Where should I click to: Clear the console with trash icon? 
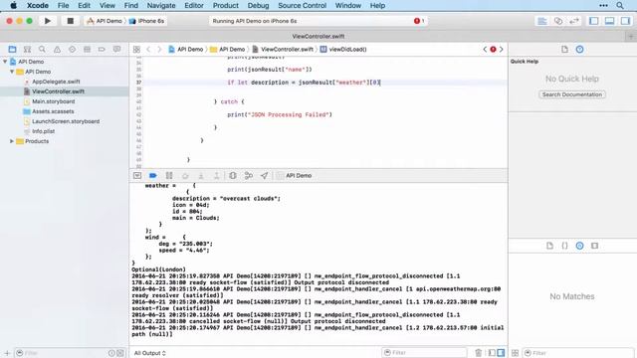478,353
